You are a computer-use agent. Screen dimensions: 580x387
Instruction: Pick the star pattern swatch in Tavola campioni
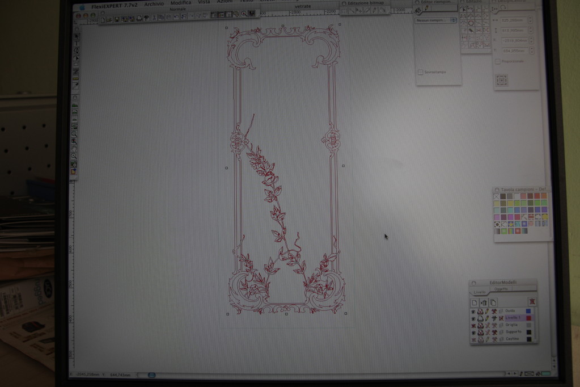point(510,224)
